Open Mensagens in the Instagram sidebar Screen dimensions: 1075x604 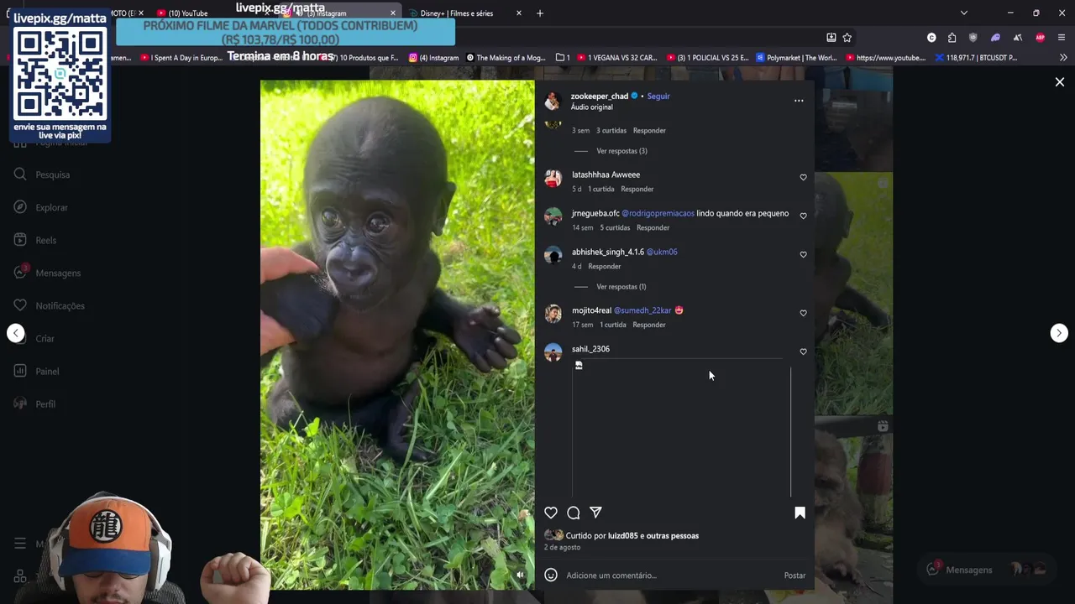pos(49,273)
